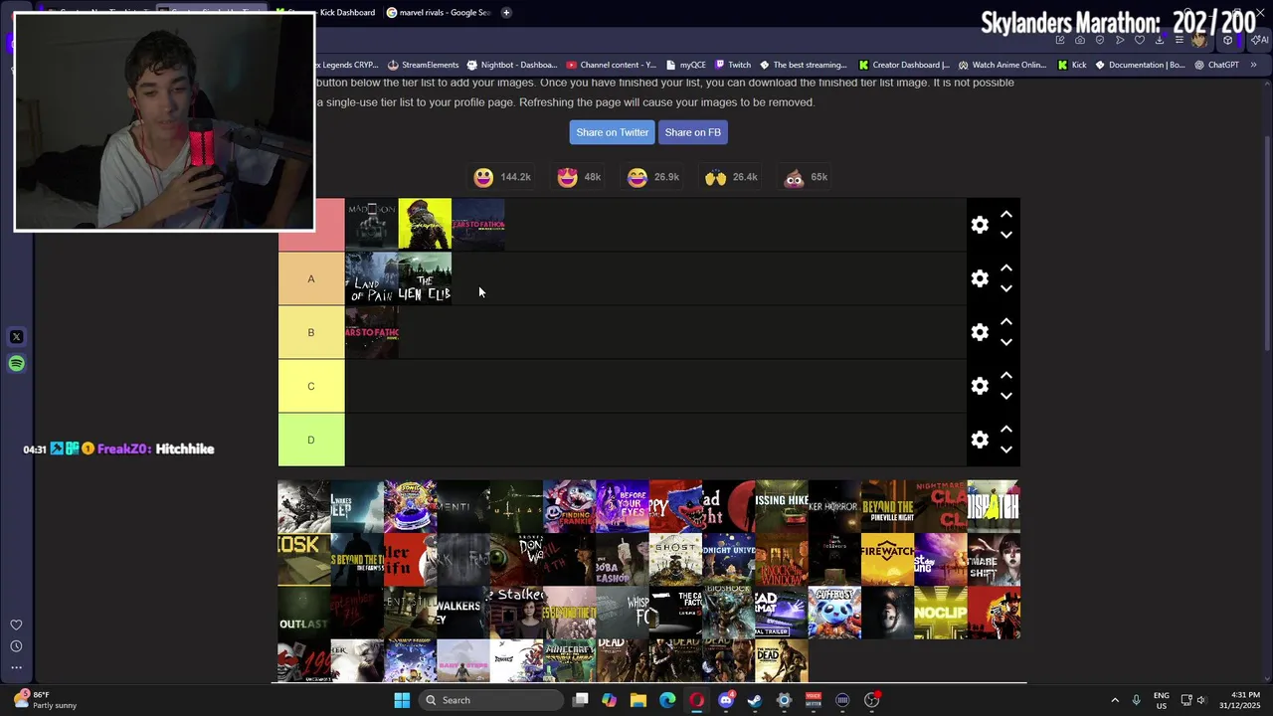Click the taskbar Search box
This screenshot has width=1273, height=716.
(490, 700)
